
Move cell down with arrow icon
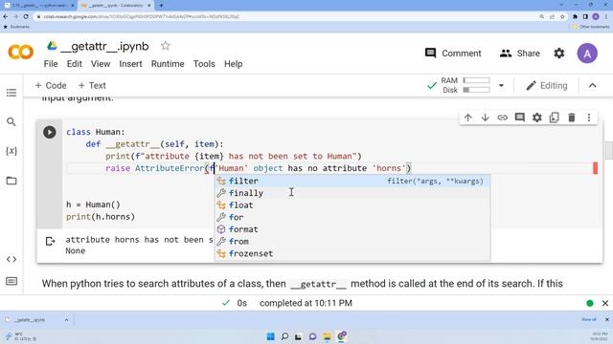486,118
